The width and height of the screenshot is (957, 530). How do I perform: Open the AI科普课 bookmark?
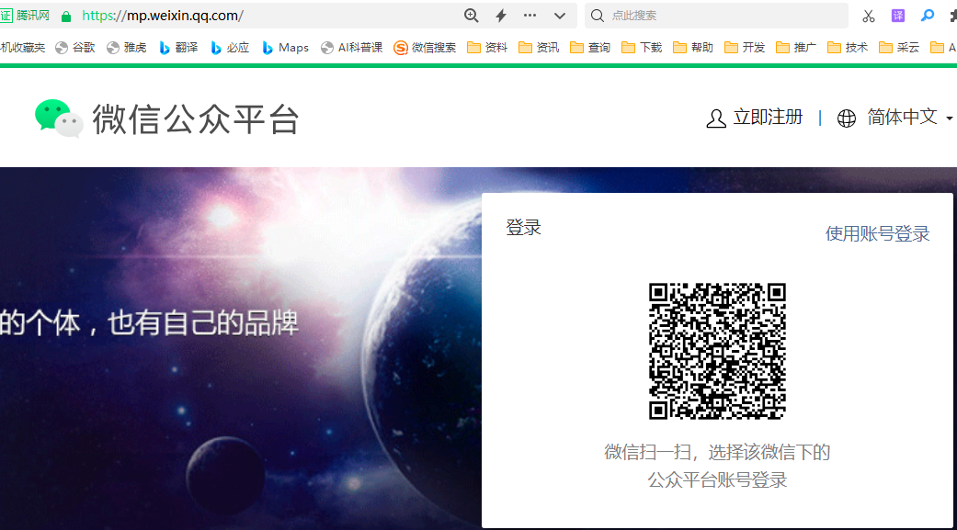pyautogui.click(x=351, y=48)
